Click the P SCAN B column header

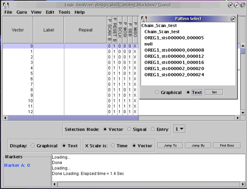(x=110, y=30)
